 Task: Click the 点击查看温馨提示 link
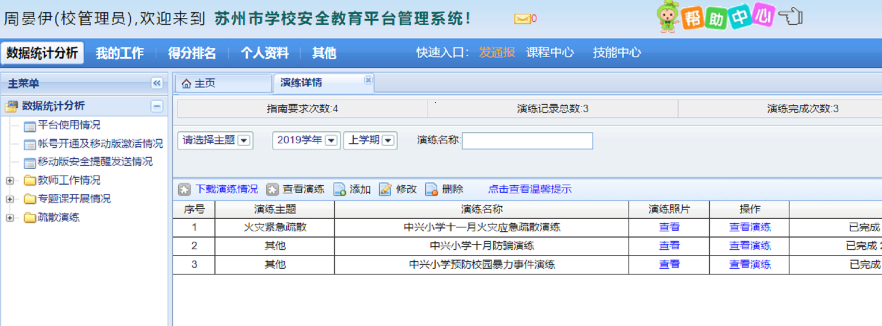529,189
